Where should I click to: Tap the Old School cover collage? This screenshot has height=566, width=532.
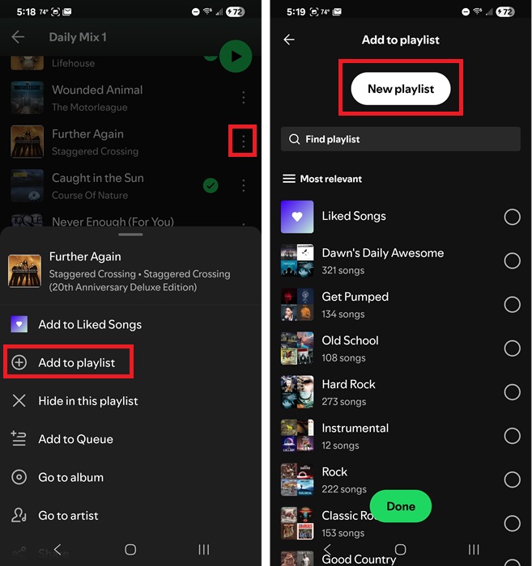[x=297, y=348]
